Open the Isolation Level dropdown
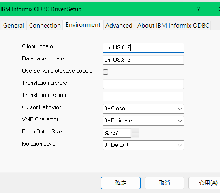 coord(143,145)
